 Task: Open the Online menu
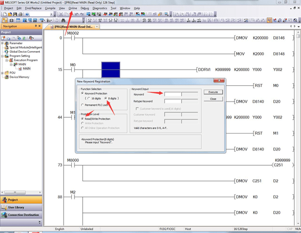[x=73, y=8]
